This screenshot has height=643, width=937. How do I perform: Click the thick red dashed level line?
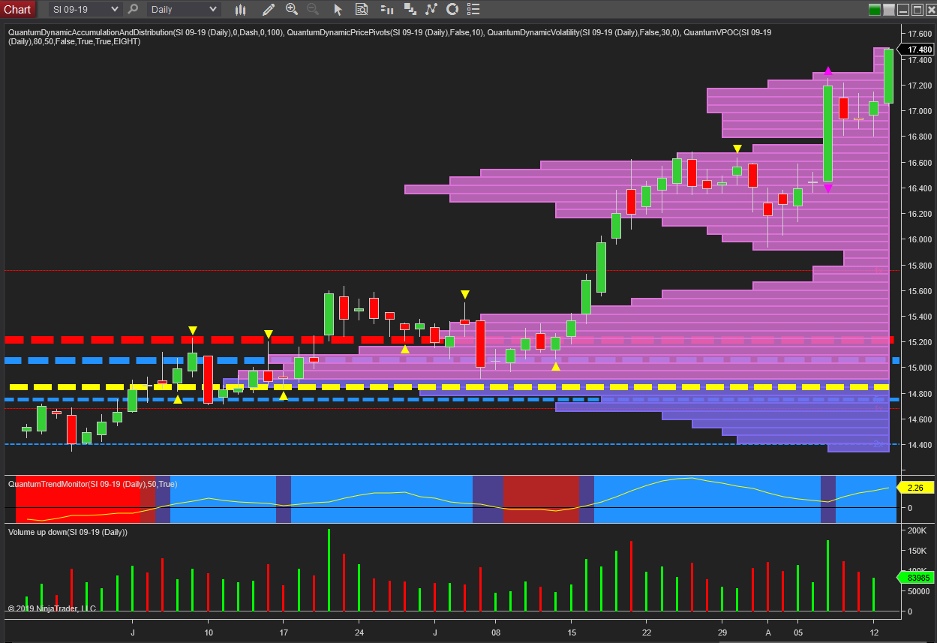pyautogui.click(x=449, y=340)
